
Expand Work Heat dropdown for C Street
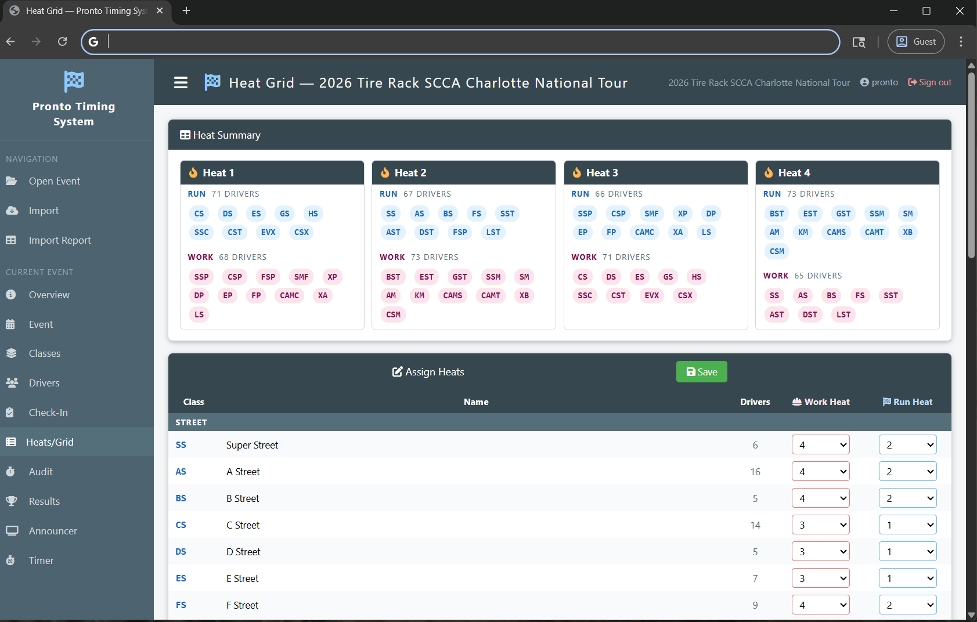click(820, 525)
